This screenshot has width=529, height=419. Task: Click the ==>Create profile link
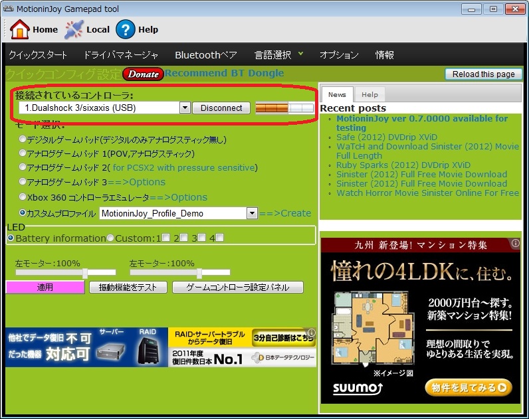284,213
